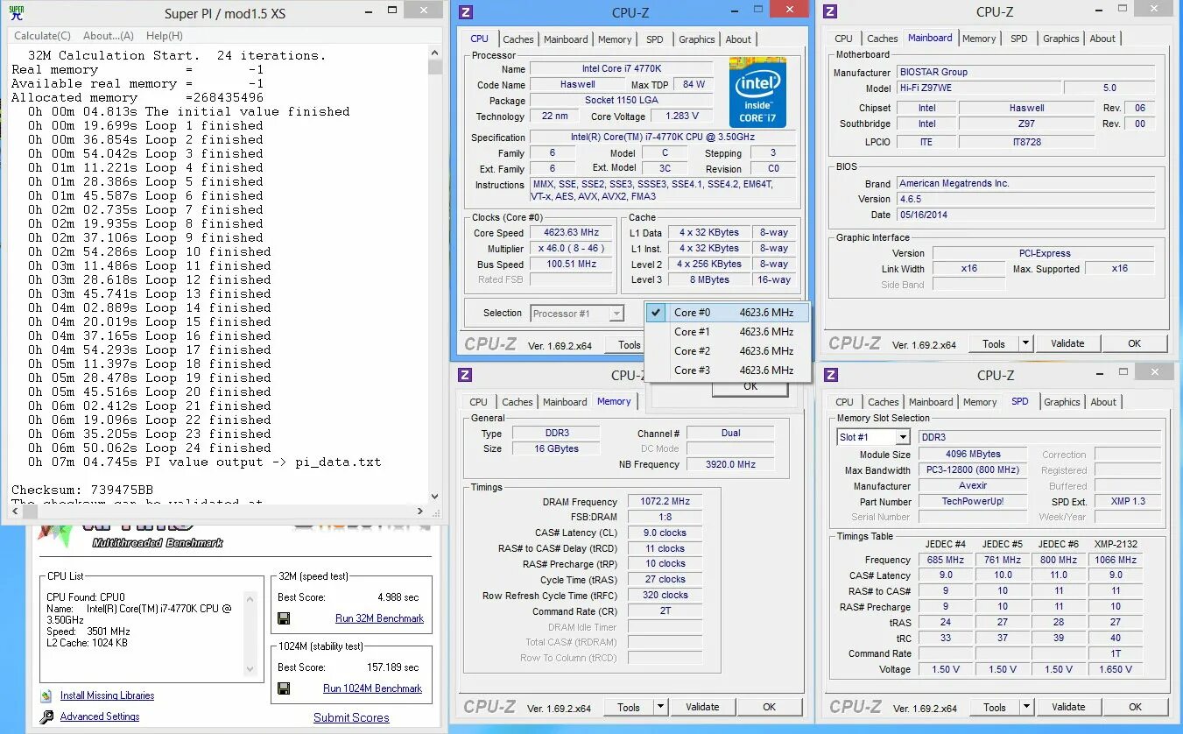Switch to Caches tab in CPU-Z CPU window

518,39
